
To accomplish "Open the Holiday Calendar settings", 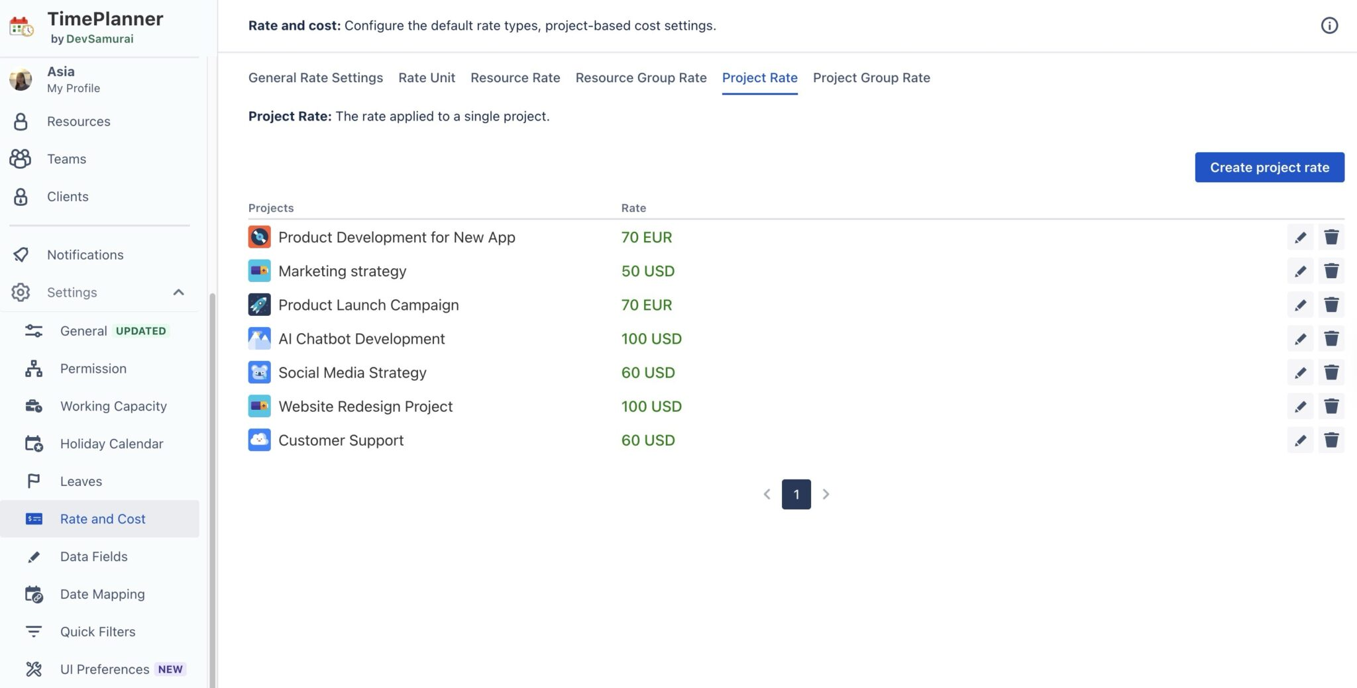I will coord(111,444).
